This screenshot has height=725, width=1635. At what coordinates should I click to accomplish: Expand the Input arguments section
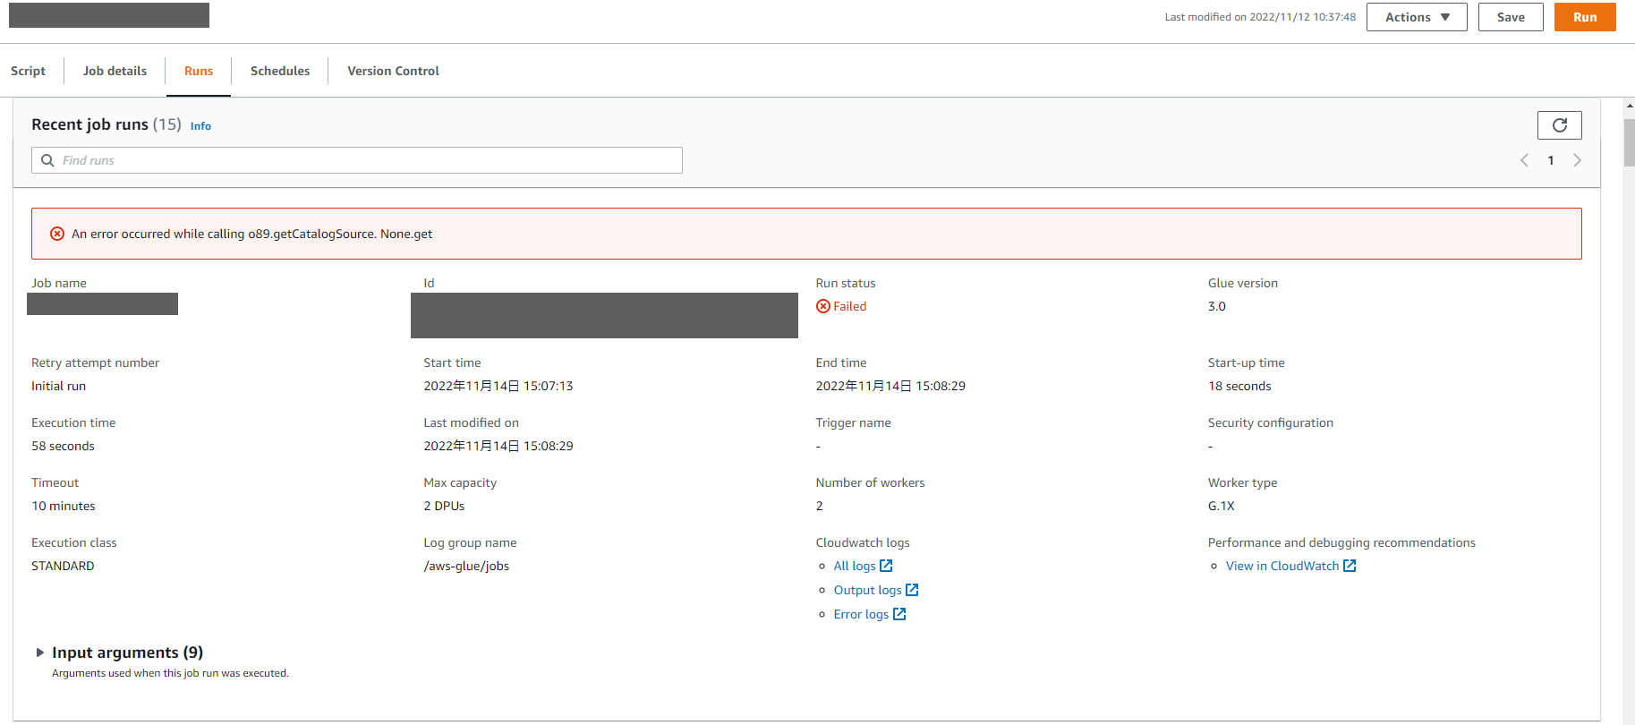tap(40, 652)
